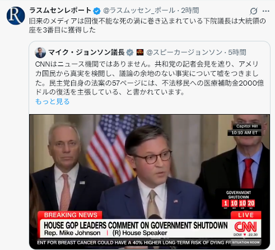Open the マイク・ジョンソン議長 display name link
The width and height of the screenshot is (275, 250).
[x=86, y=53]
